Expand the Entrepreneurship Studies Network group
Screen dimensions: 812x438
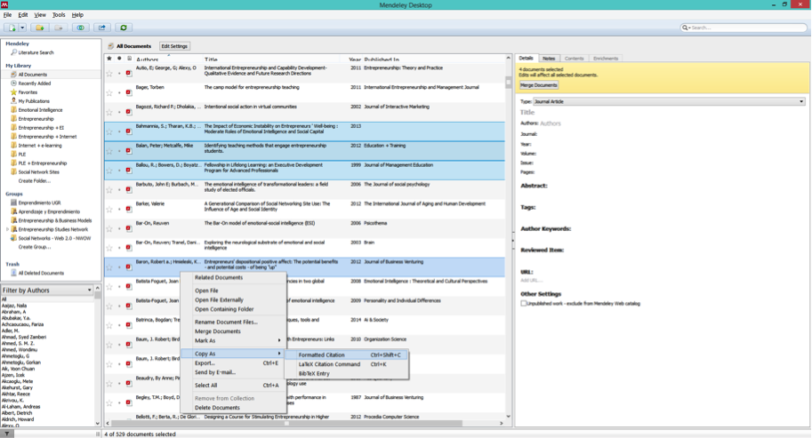(7, 229)
